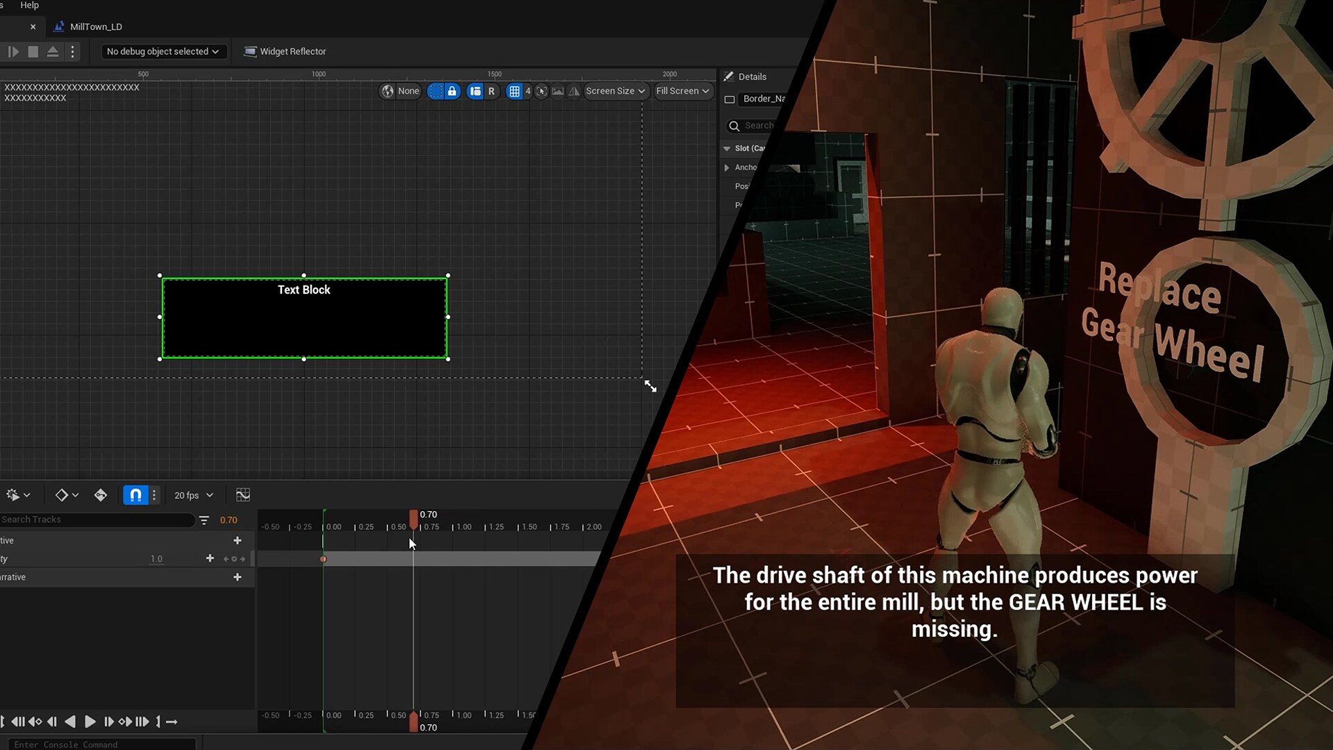Open the Fill Screen dropdown
This screenshot has width=1333, height=750.
tap(682, 91)
